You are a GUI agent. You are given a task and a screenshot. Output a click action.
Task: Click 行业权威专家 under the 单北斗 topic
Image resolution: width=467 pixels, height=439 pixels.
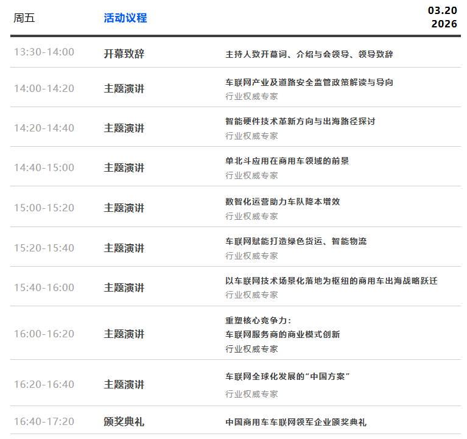click(251, 175)
